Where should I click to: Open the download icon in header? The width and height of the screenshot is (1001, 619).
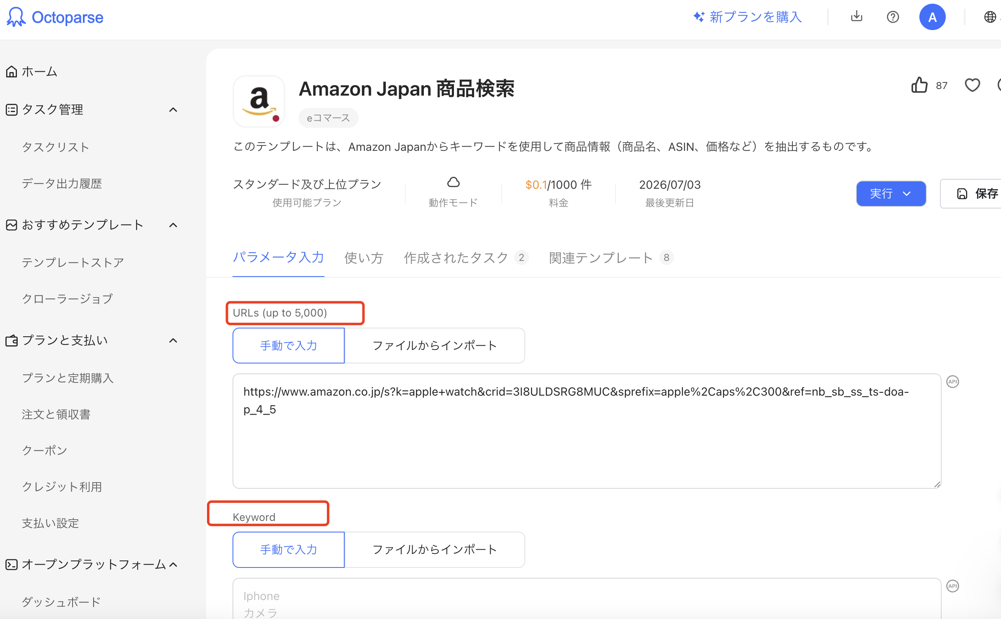856,16
